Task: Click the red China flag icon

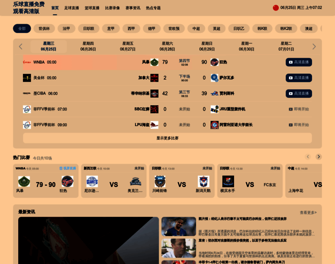Action: point(275,7)
